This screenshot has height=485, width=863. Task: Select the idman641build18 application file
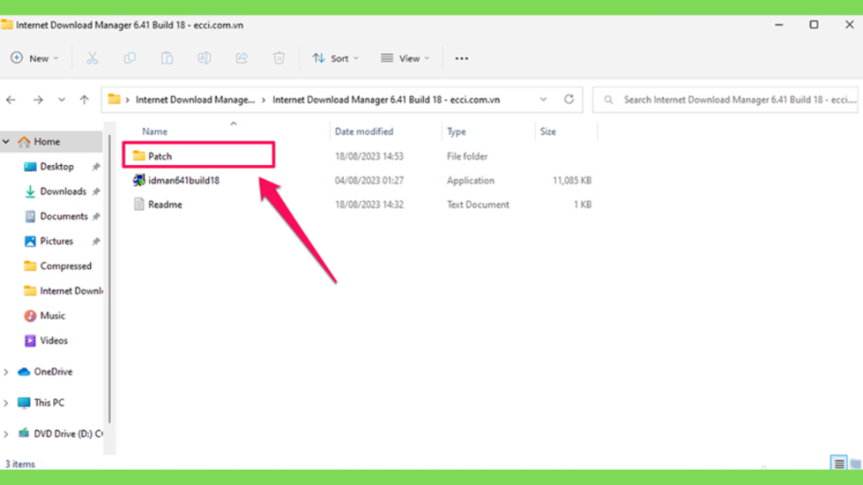(x=184, y=180)
